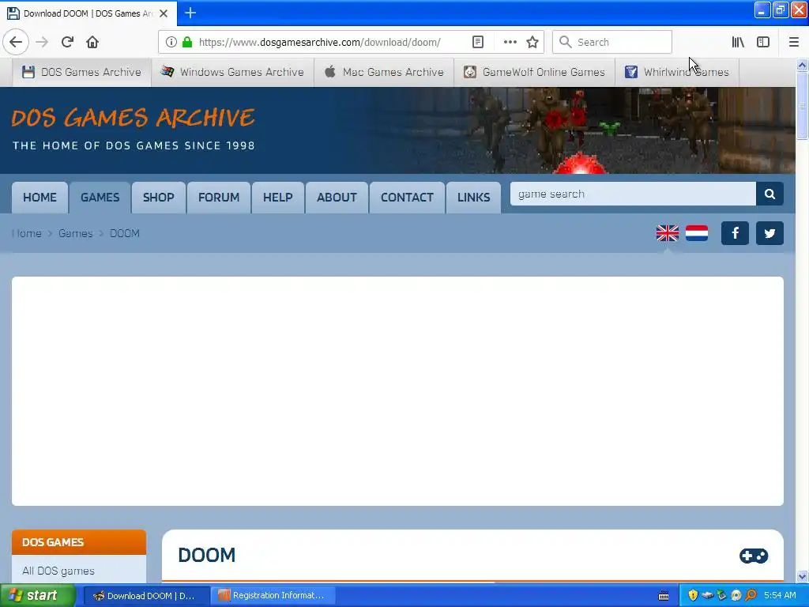This screenshot has width=809, height=607.
Task: Click the browser Search box
Action: coord(612,43)
